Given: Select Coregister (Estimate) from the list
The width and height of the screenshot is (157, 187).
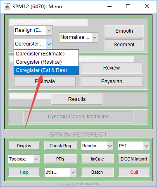Looking at the screenshot, I should tap(46, 54).
